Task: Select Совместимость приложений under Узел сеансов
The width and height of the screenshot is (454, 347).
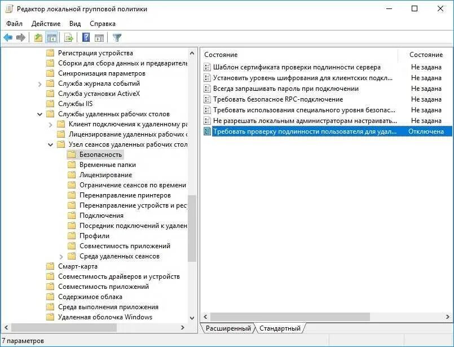Action: [x=125, y=246]
